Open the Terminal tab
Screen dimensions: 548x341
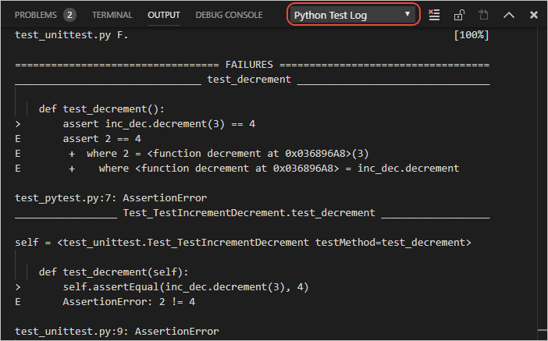112,15
